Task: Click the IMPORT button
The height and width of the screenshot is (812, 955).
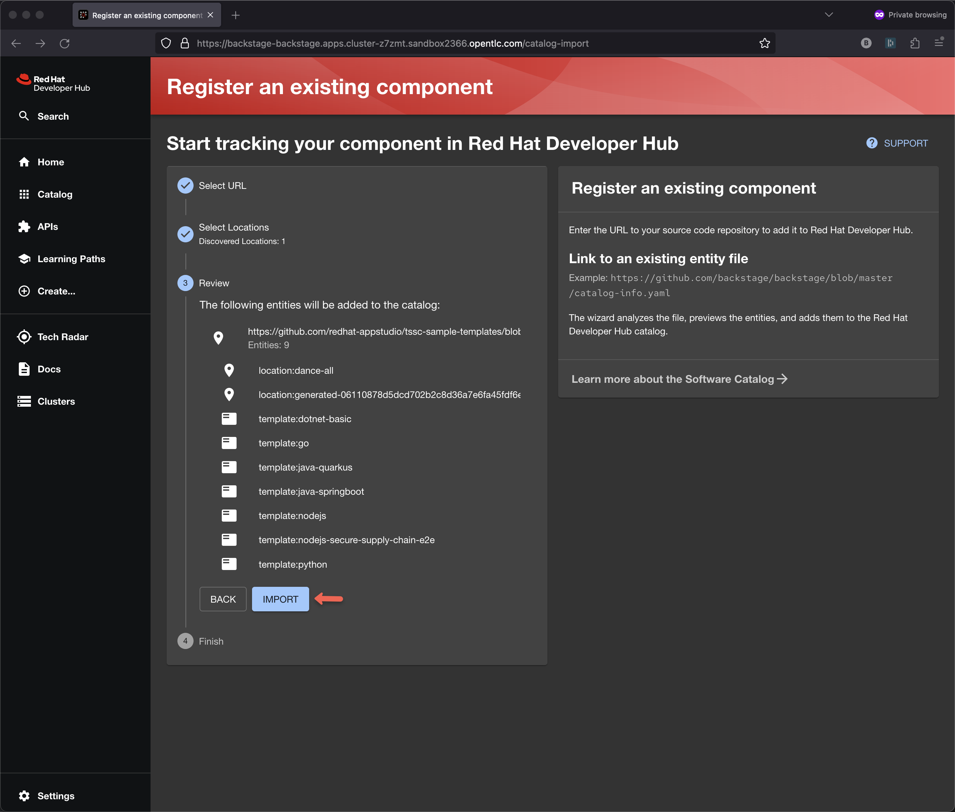Action: click(x=280, y=599)
